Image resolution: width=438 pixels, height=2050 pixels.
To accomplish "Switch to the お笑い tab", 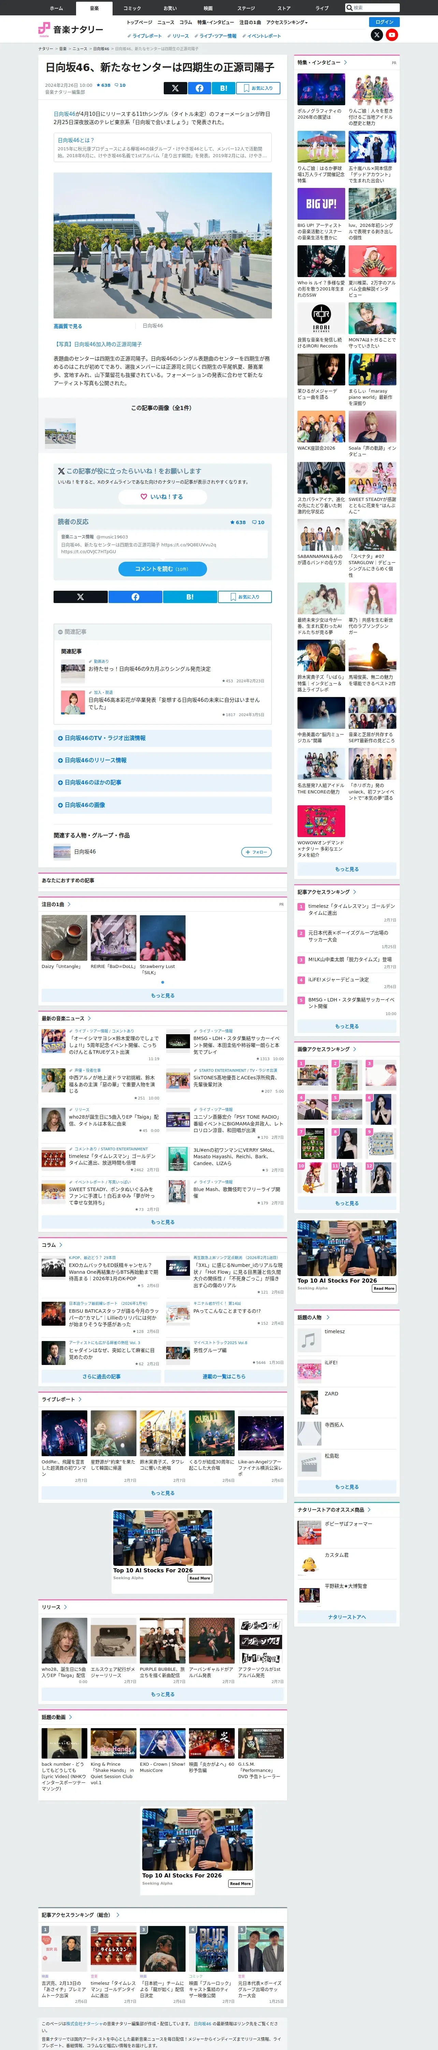I will pyautogui.click(x=170, y=8).
